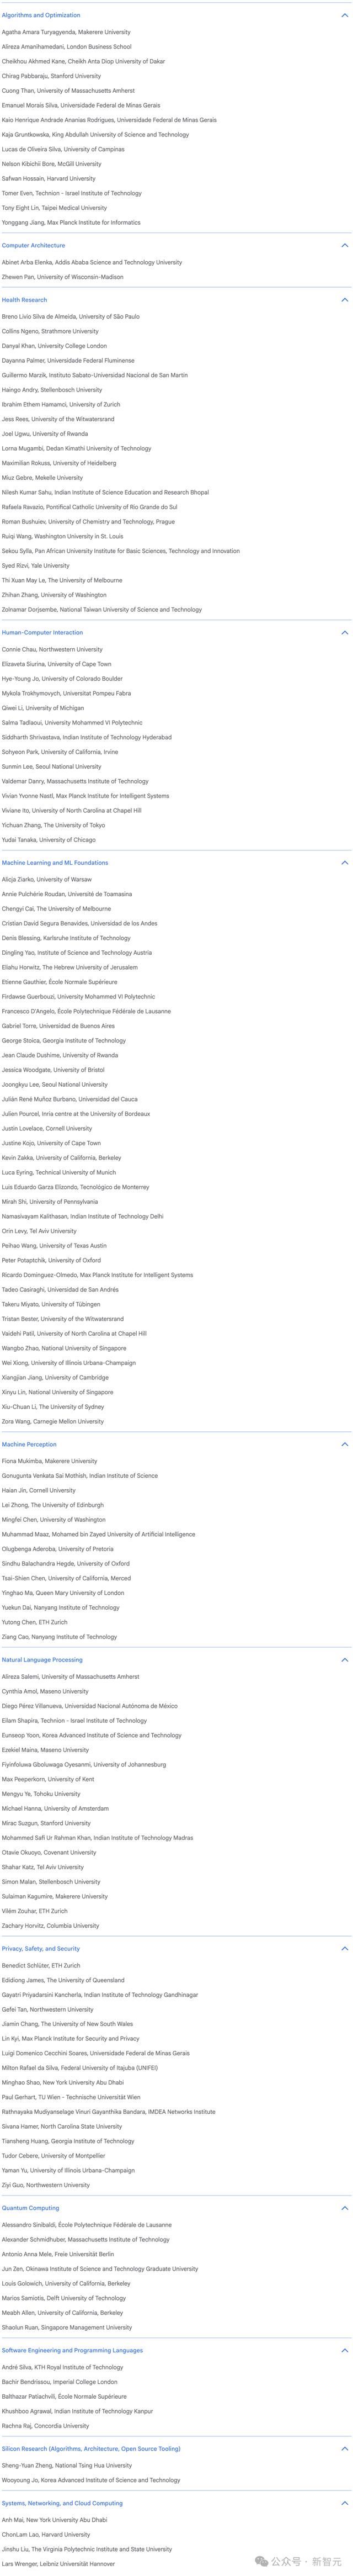Click the Quantum Computing section chevron
The height and width of the screenshot is (2576, 353).
pyautogui.click(x=345, y=2236)
